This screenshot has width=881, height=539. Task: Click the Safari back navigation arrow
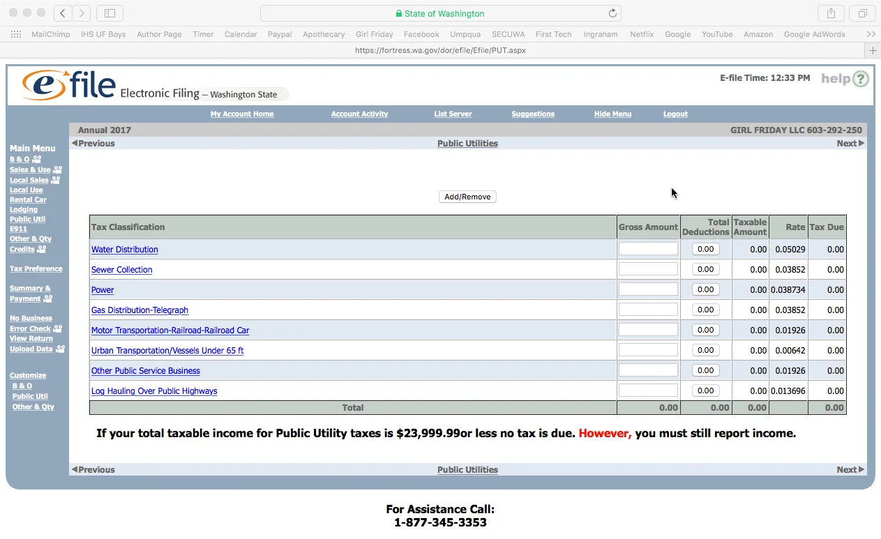pos(63,13)
